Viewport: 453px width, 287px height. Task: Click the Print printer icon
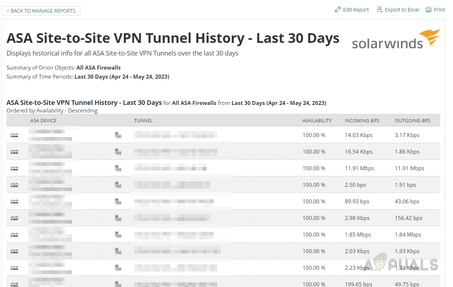(428, 10)
